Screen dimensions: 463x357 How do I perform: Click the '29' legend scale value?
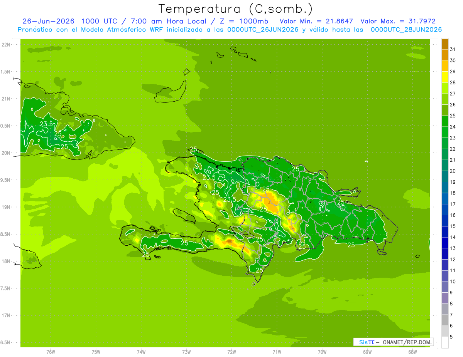453,71
